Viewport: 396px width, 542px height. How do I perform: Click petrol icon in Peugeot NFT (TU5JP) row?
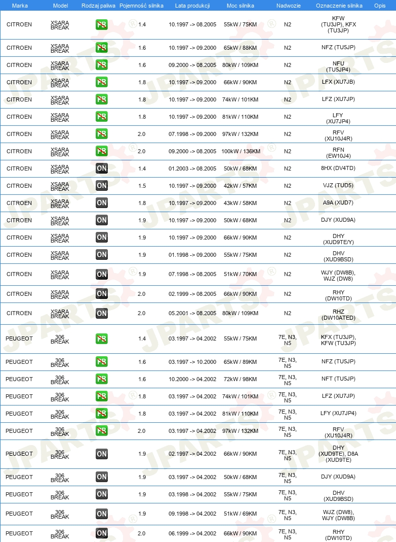(x=101, y=380)
